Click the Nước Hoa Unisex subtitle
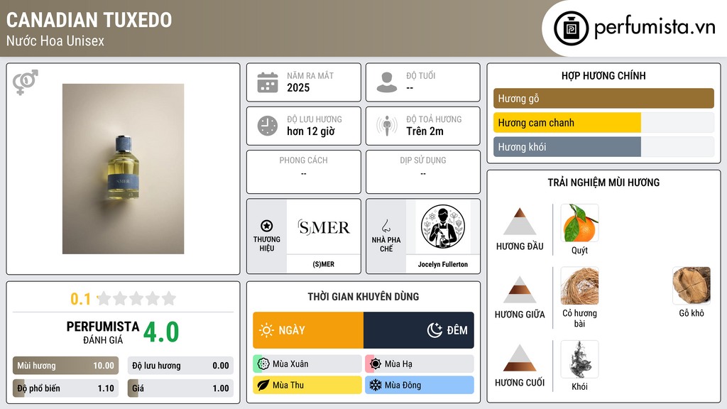This screenshot has width=727, height=409. point(55,40)
